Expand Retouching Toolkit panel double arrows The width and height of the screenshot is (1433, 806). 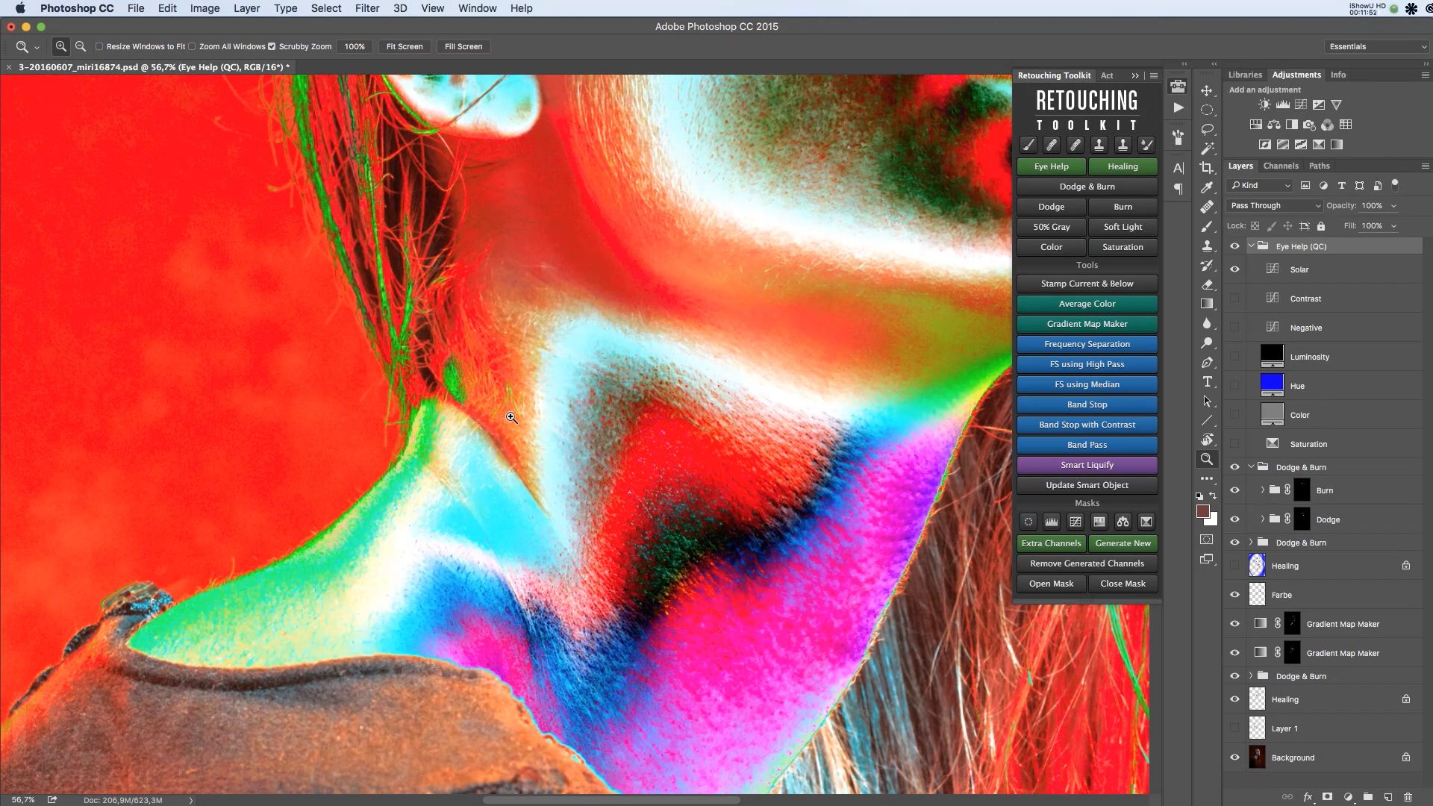1135,75
